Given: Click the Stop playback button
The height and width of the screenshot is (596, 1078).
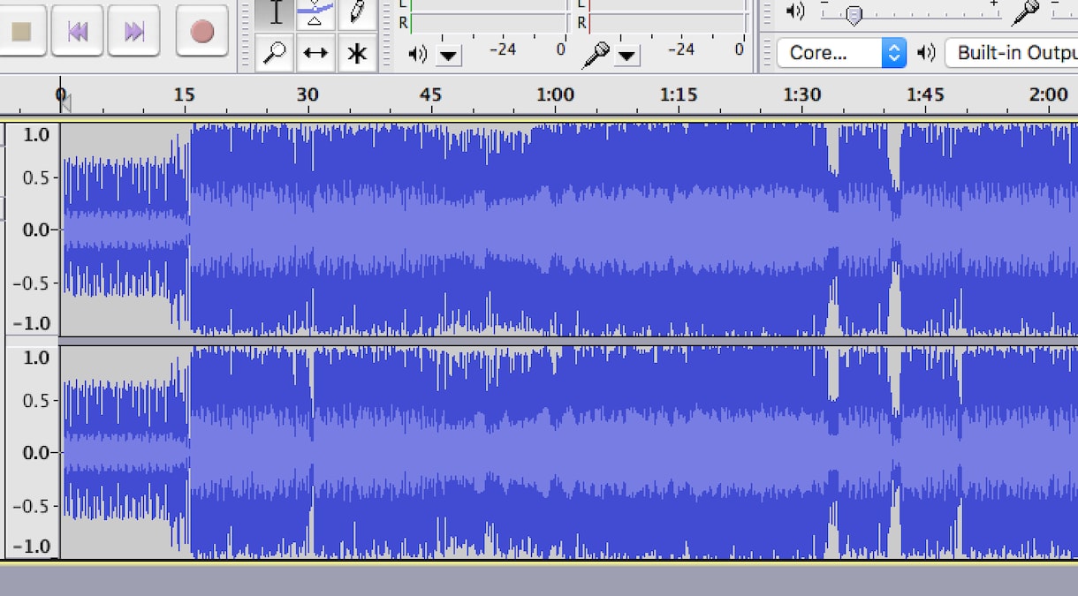Looking at the screenshot, I should pos(21,32).
